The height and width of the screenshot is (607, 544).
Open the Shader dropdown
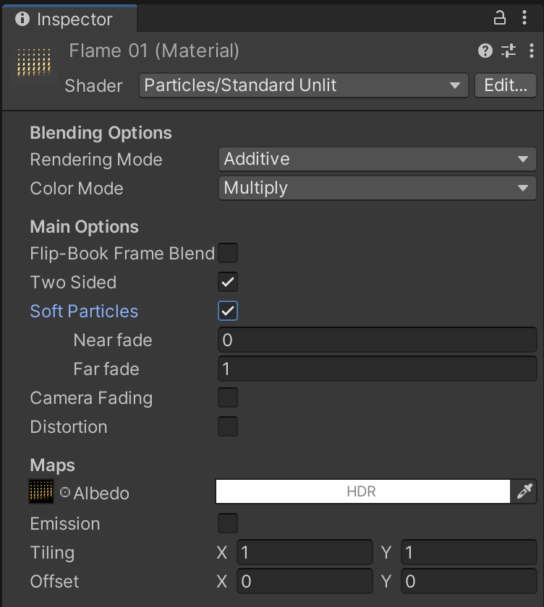point(303,85)
